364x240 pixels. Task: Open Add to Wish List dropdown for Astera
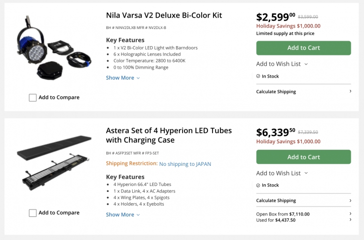click(282, 173)
